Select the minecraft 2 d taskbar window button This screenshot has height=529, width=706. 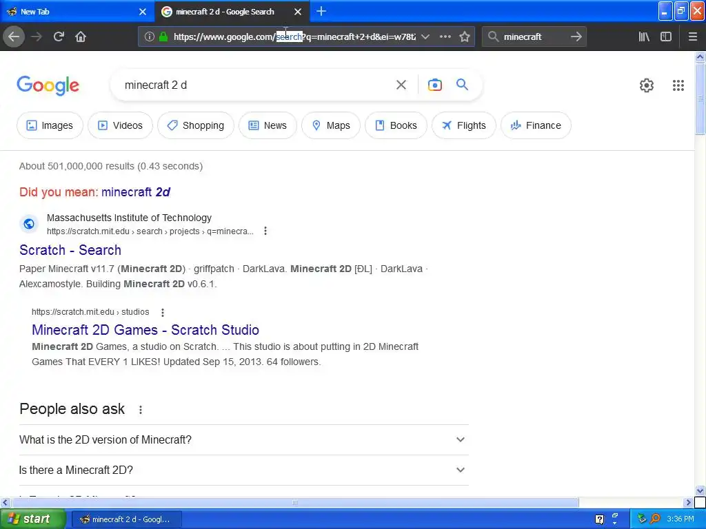point(127,519)
